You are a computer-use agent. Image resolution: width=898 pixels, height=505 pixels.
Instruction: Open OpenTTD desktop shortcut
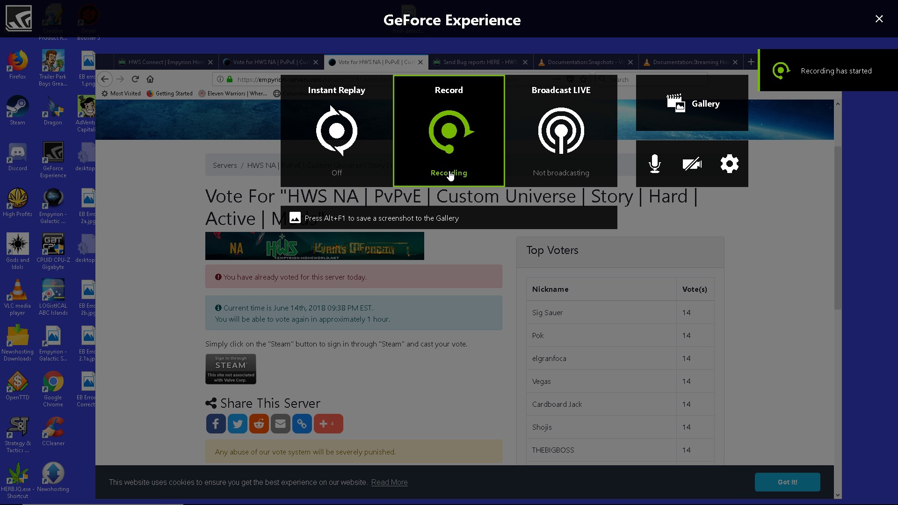click(x=17, y=386)
